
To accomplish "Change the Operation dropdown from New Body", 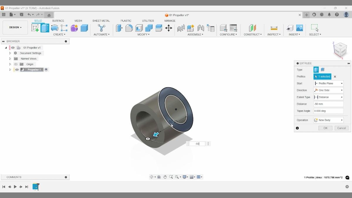I will tap(328, 120).
